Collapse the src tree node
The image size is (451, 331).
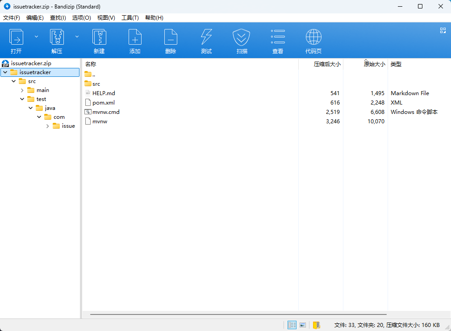click(x=13, y=81)
